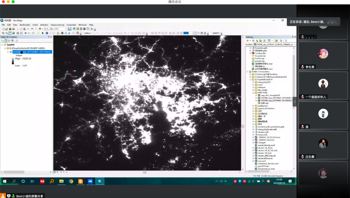Select the Zoom In tool
350x198 pixels.
3,33
